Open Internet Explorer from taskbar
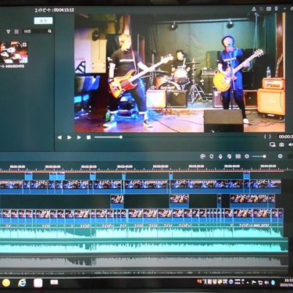Image resolution: width=293 pixels, height=293 pixels. click(x=22, y=283)
